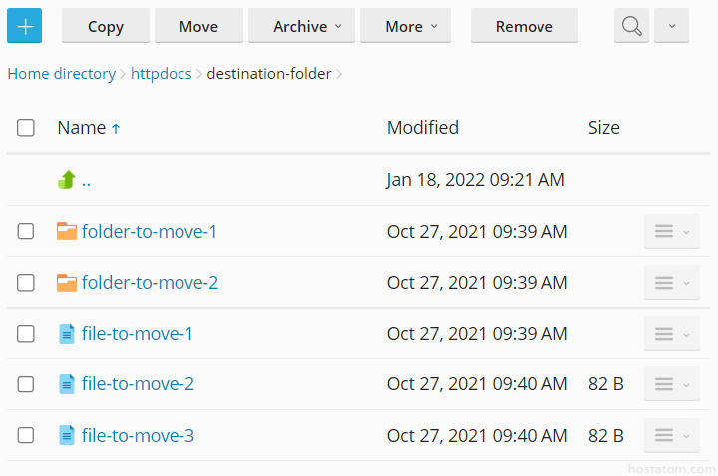
Task: Navigate to httpdocs in breadcrumb
Action: (162, 74)
